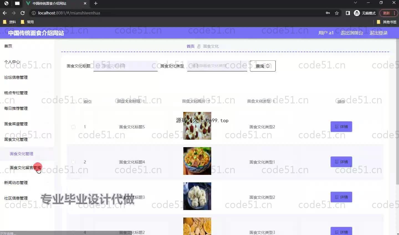Click the cell text 面食文化标题4
Viewport: 399px width, 235px height.
point(132,162)
